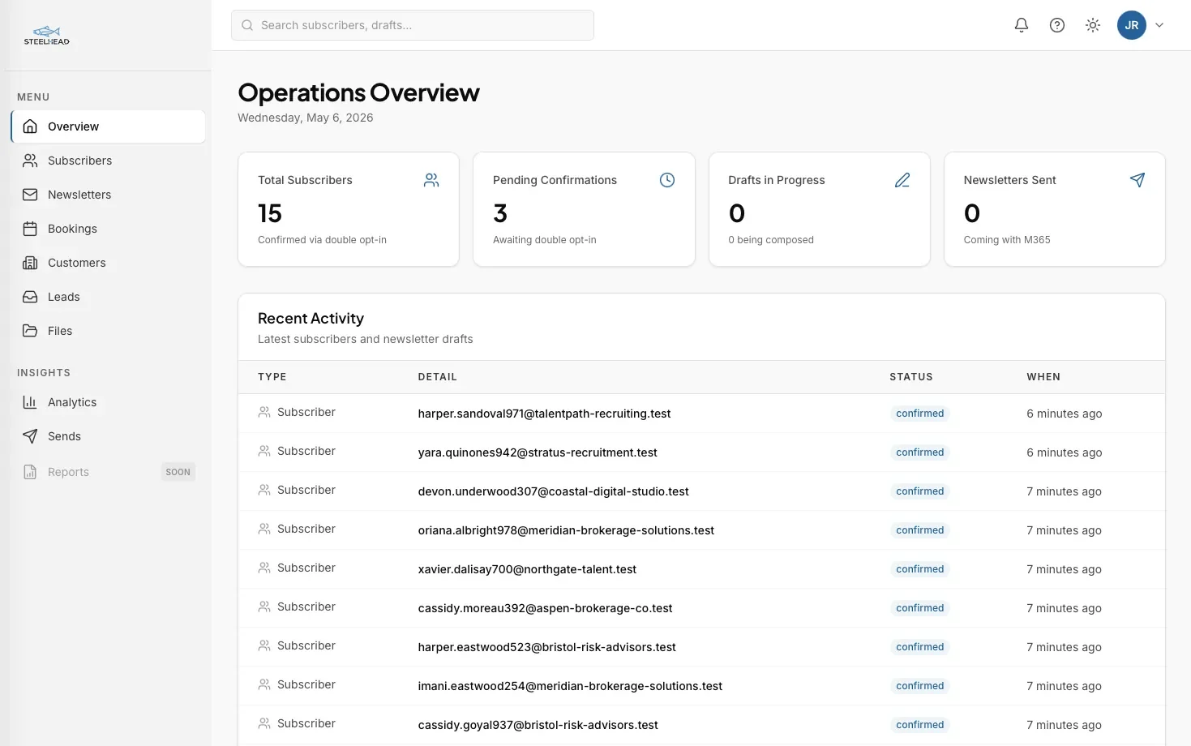
Task: Select cassidy.moreau392@aspen-brokerage-co.test email
Action: (545, 608)
